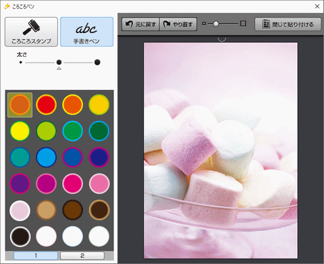
Task: Choose the largest pen thickness dot
Action: click(97, 62)
